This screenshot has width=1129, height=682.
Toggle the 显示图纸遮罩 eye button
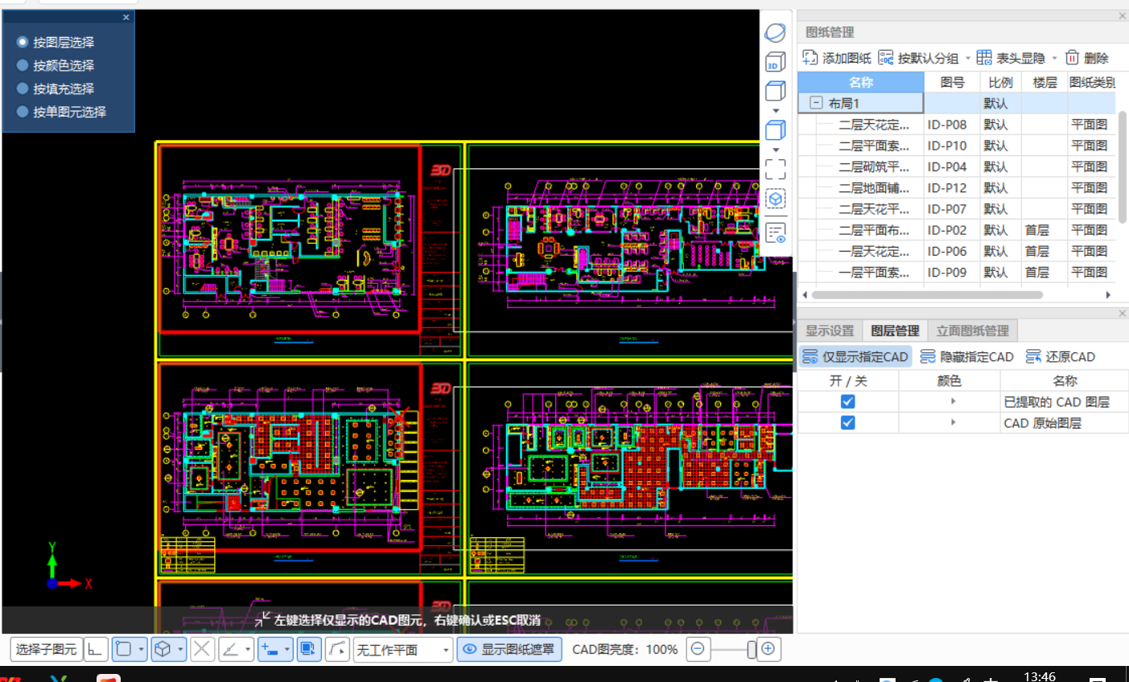[x=509, y=649]
